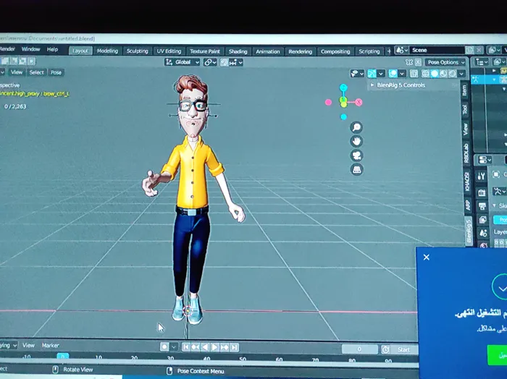This screenshot has width=507, height=379.
Task: Play the animation forward
Action: tap(214, 347)
